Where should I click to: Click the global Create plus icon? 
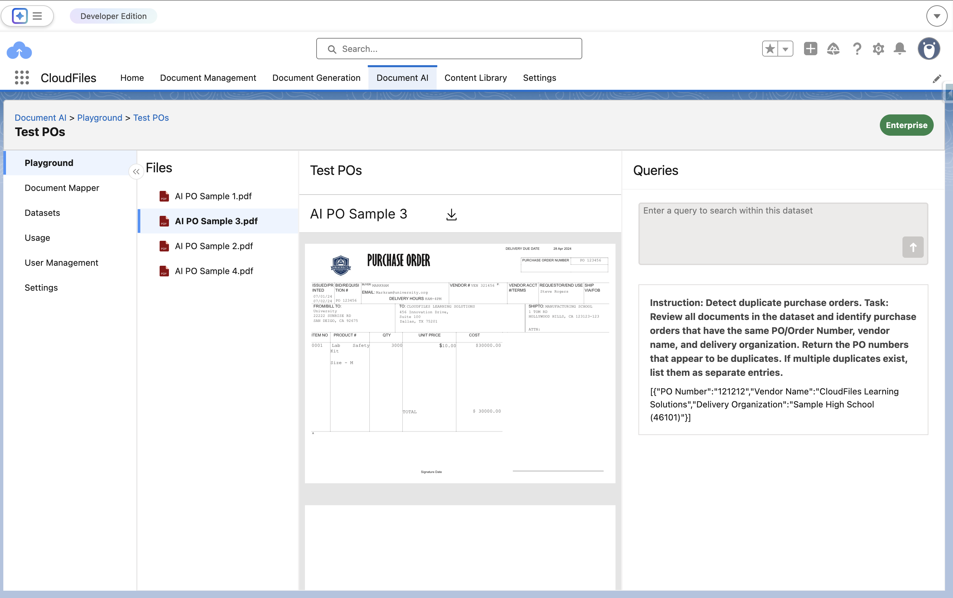pos(810,49)
